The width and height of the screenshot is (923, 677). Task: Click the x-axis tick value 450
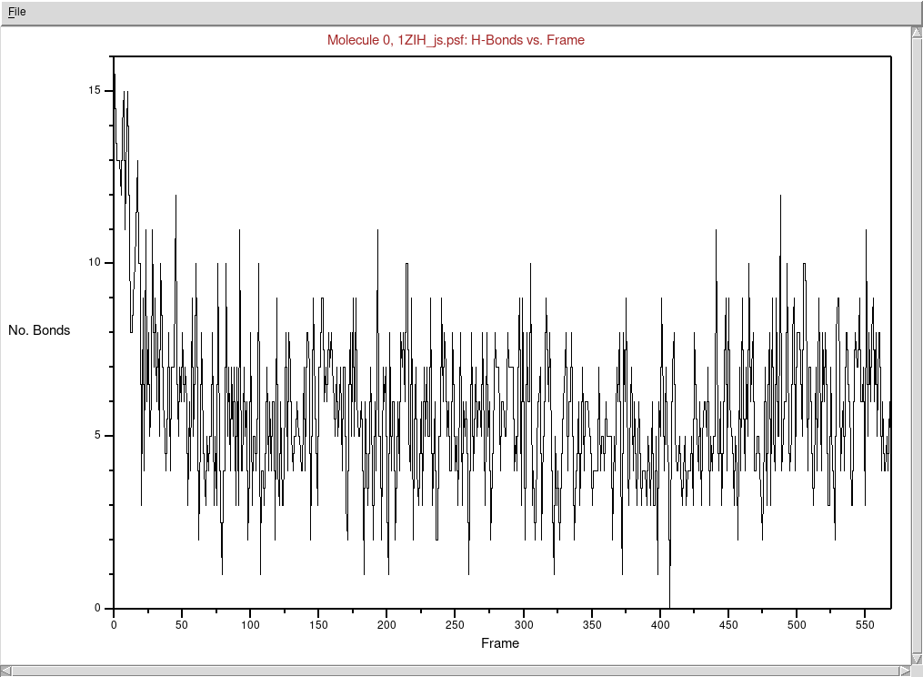(x=728, y=625)
